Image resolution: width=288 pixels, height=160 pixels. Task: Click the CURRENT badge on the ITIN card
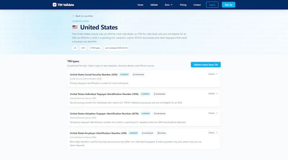tap(145, 94)
